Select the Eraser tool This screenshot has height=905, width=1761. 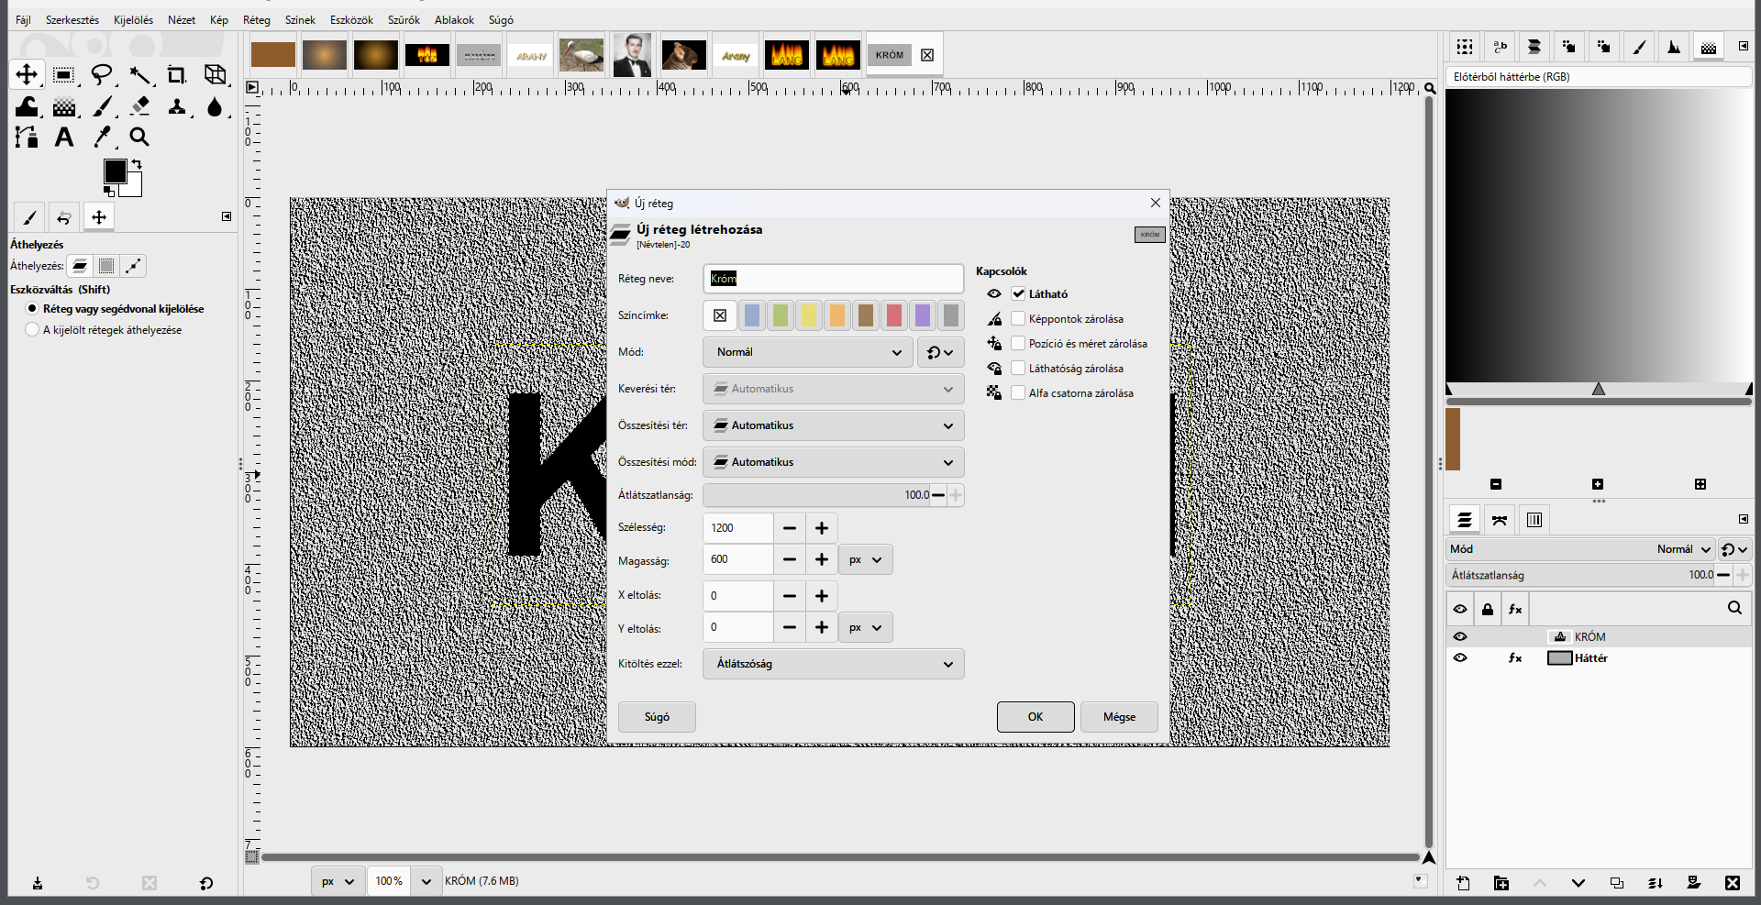click(139, 106)
